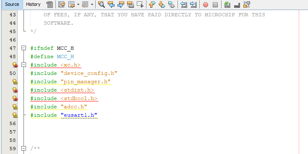Image resolution: width=308 pixels, height=154 pixels.
Task: Collapse the #include block fold at xc.h
Action: pos(24,65)
